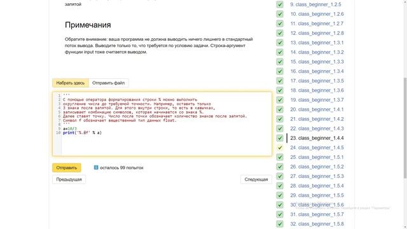This screenshot has width=407, height=229.
Task: Click the green checkmark icon beside class_beginner_1.4.4
Action: [280, 138]
